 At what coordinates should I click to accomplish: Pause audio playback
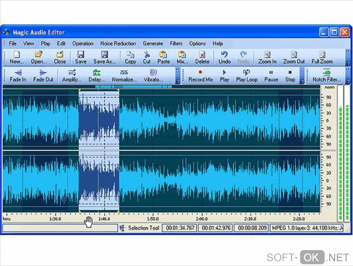[x=271, y=73]
